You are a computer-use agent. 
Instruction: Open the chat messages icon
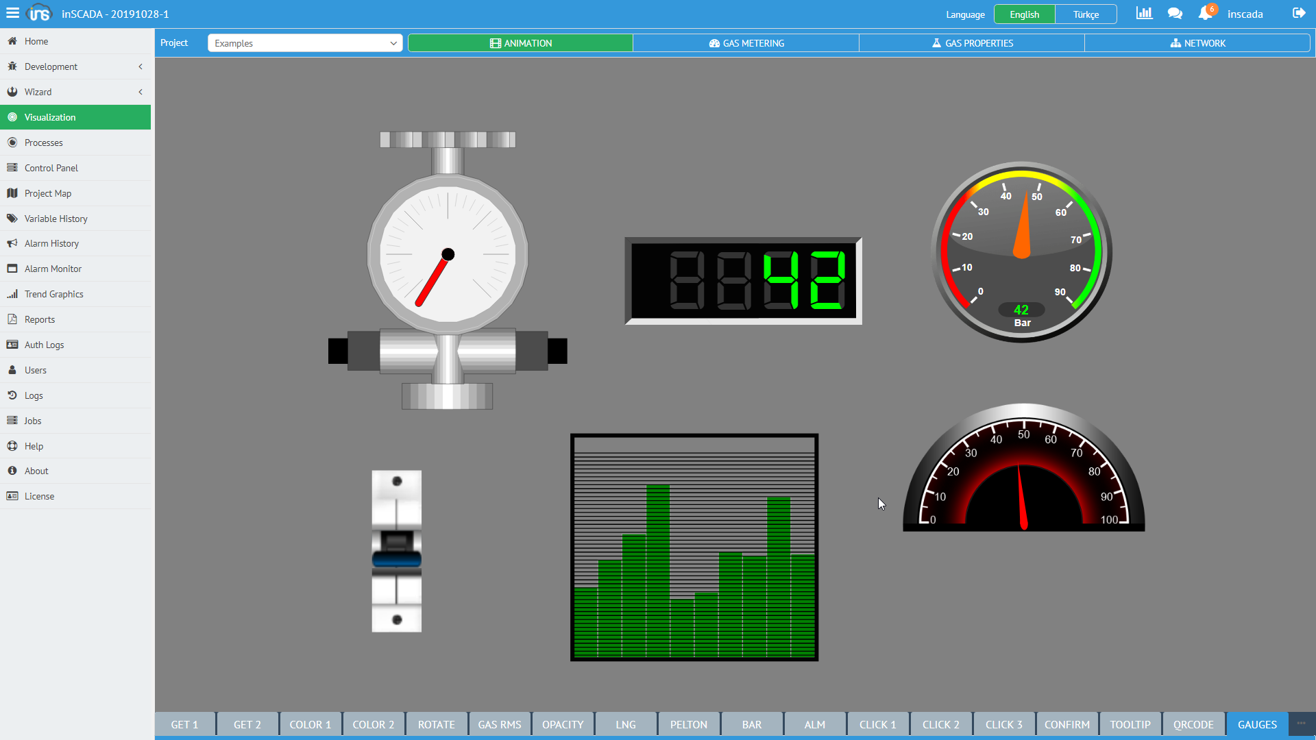click(1175, 13)
